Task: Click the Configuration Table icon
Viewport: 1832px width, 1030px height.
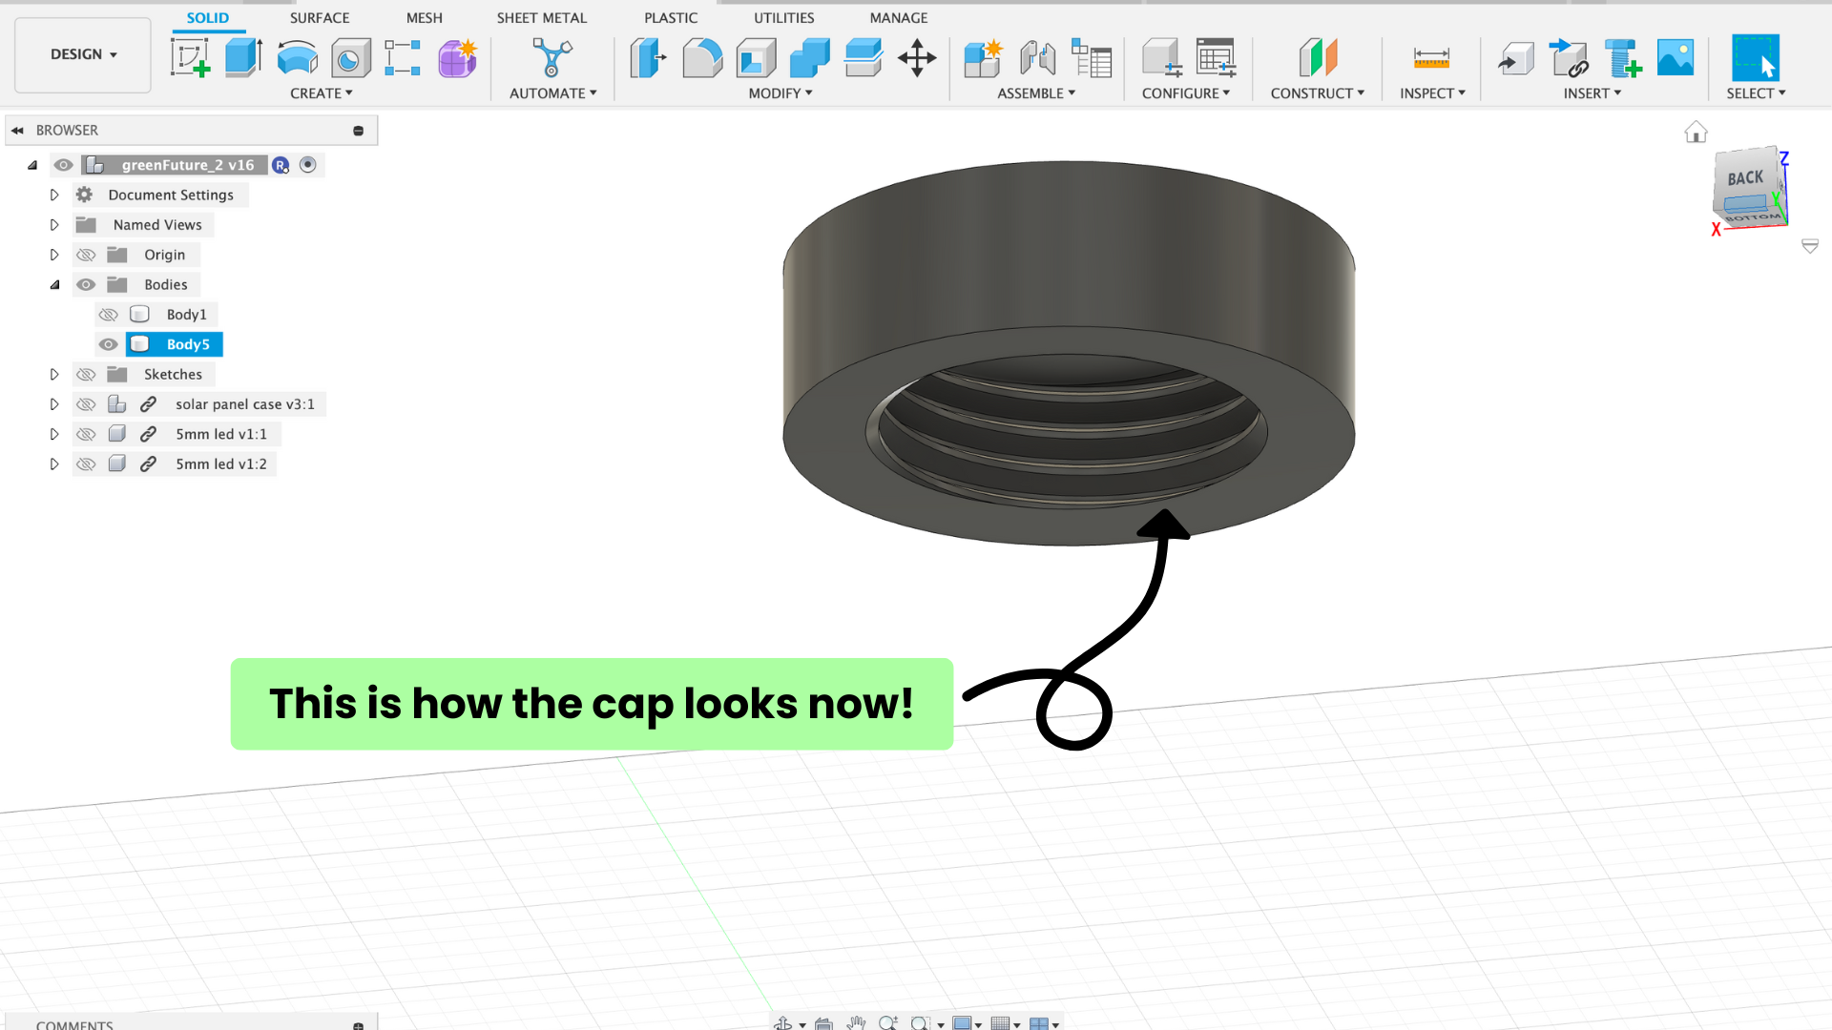Action: point(1217,58)
